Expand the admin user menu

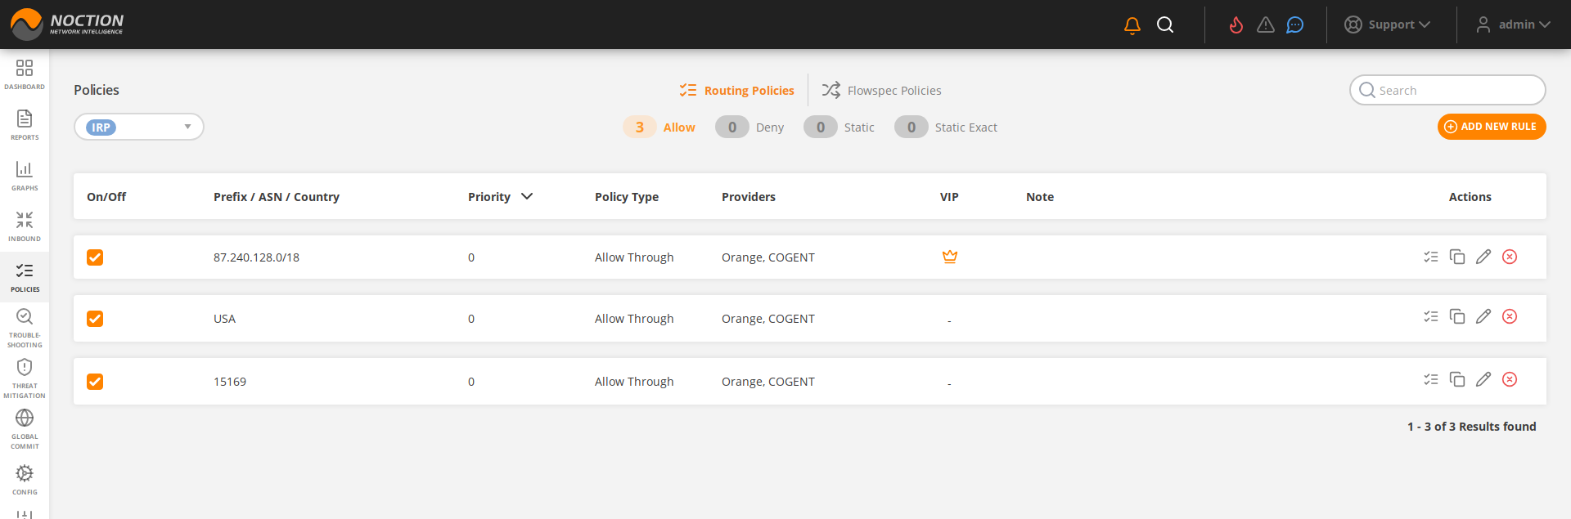click(1513, 25)
